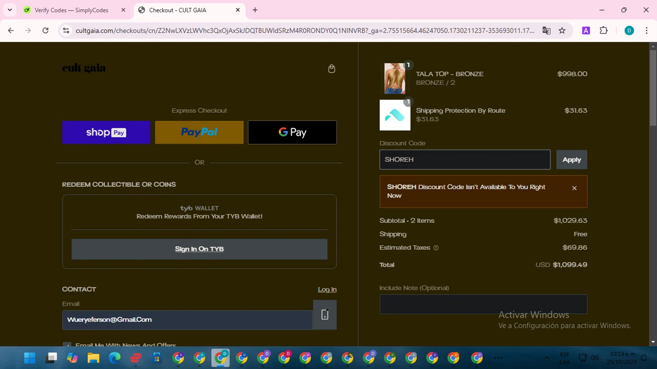Toggle Email Me With News And Offers checkbox
The image size is (657, 369).
[x=67, y=345]
